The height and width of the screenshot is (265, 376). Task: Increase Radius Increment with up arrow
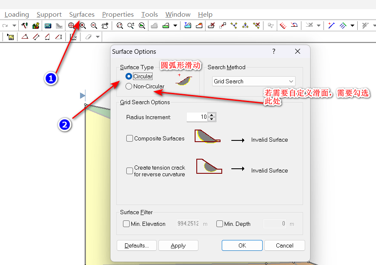pos(212,115)
